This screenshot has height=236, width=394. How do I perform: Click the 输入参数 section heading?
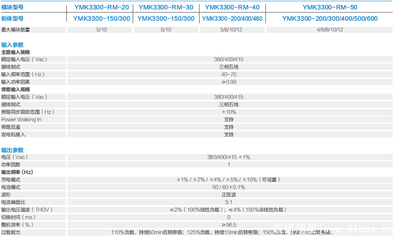coord(13,45)
